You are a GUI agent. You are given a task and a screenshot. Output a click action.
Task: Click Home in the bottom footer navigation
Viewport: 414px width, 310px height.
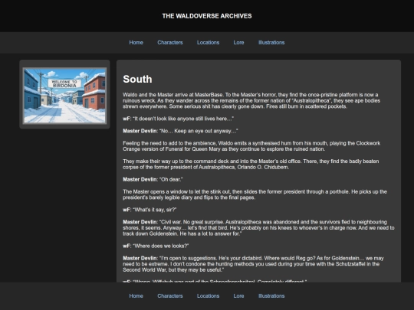(136, 295)
